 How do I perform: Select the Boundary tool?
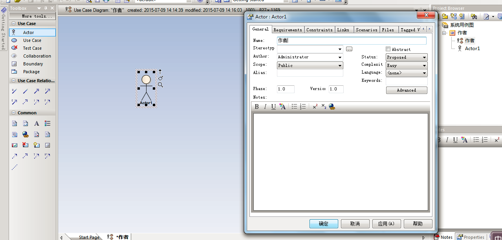32,64
